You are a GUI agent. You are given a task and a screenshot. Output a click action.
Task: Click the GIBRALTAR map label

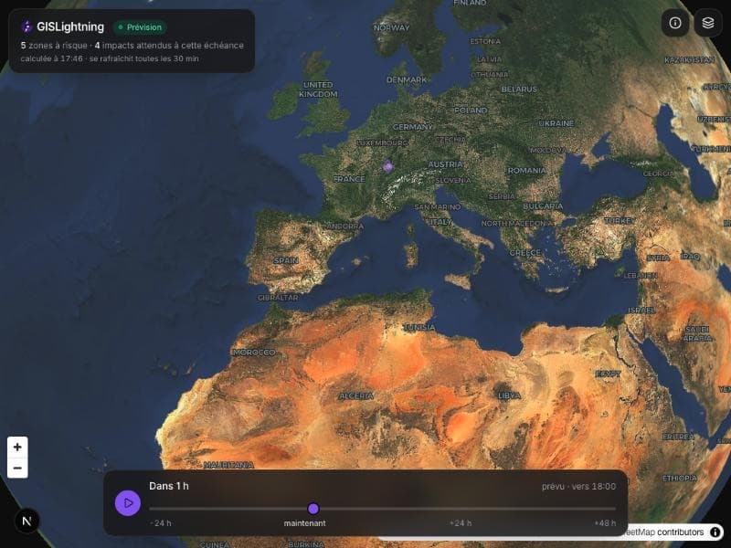(x=278, y=298)
